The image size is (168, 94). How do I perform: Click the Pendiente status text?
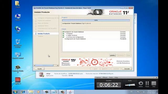point(123,39)
